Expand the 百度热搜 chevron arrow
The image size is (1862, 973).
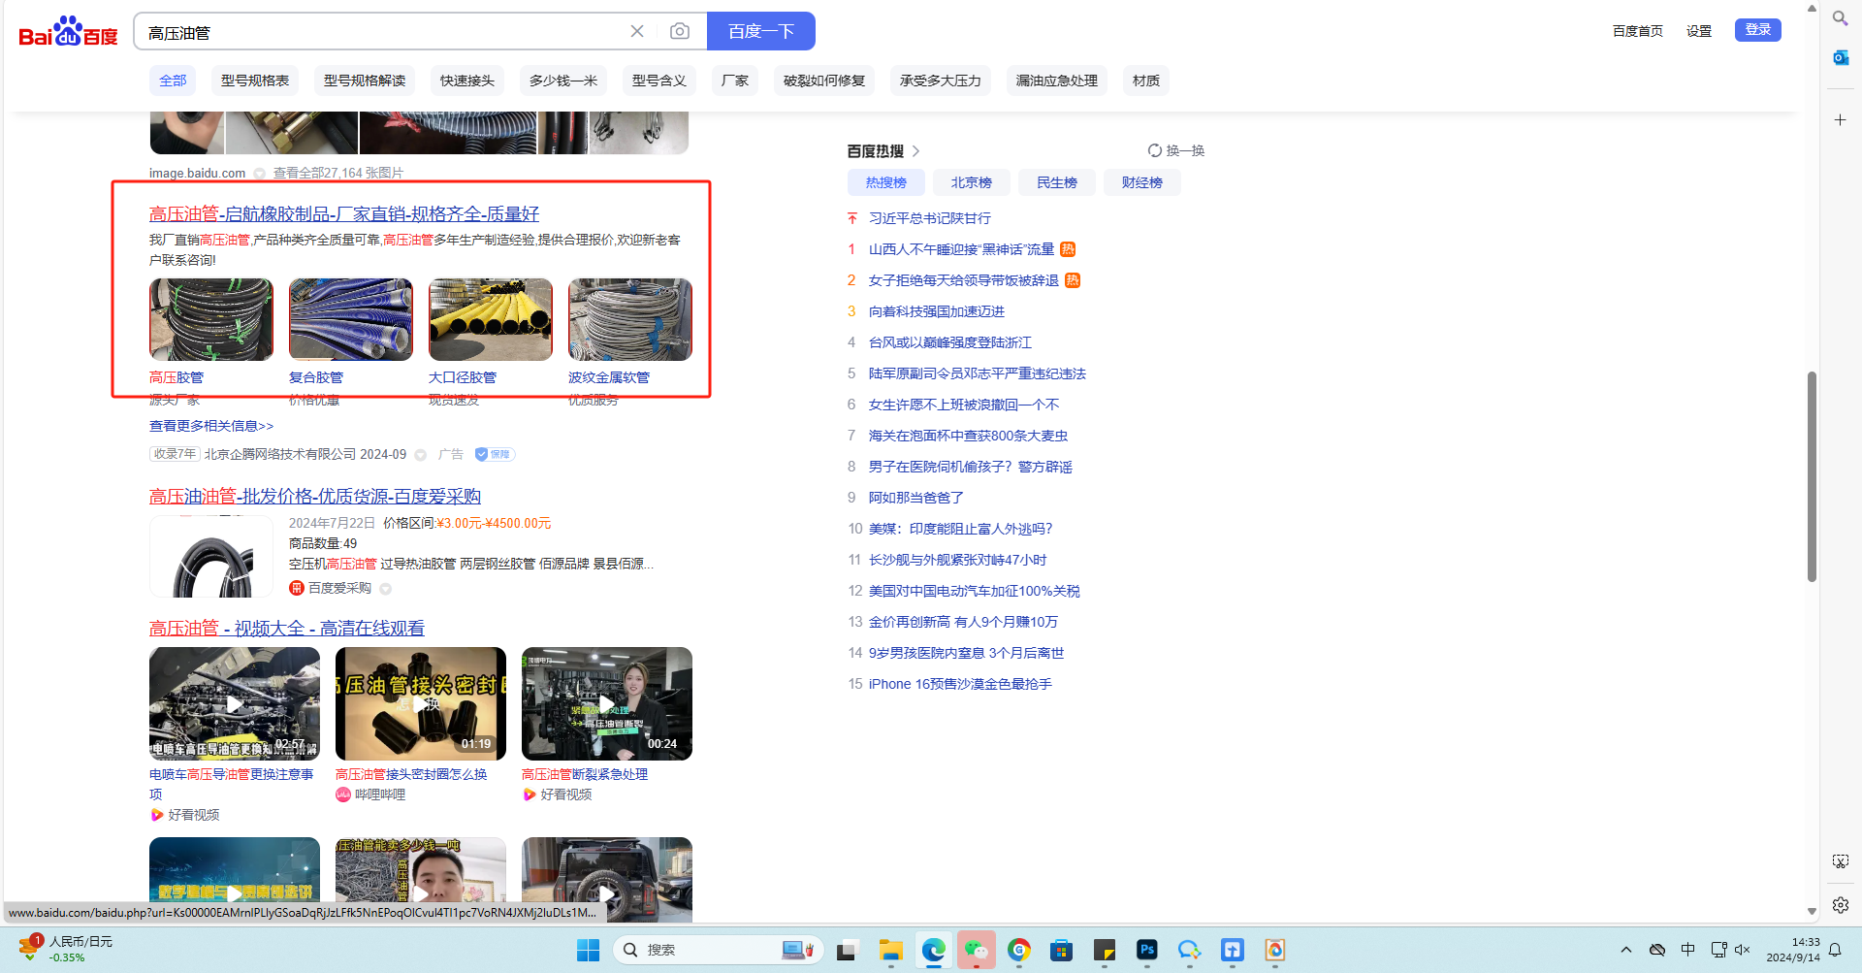915,151
